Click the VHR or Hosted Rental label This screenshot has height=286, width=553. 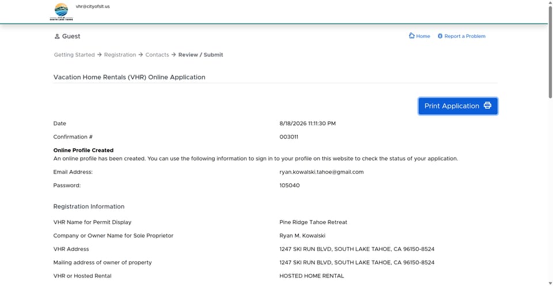[82, 276]
